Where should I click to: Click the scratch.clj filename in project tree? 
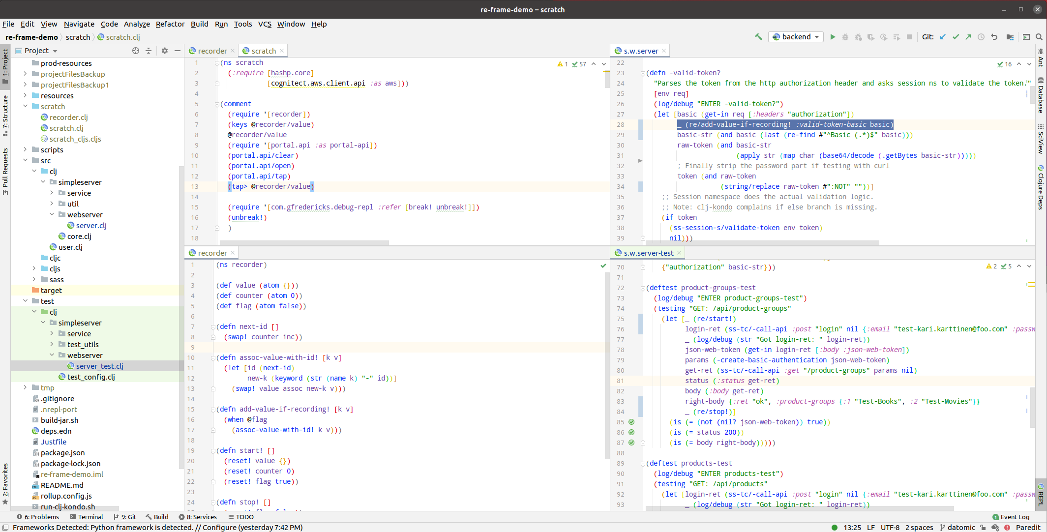(67, 128)
